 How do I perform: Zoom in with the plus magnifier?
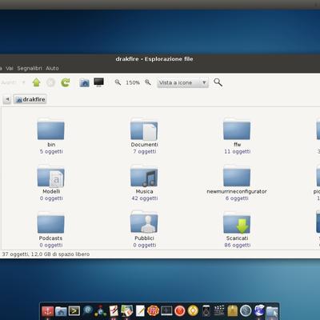tap(148, 82)
